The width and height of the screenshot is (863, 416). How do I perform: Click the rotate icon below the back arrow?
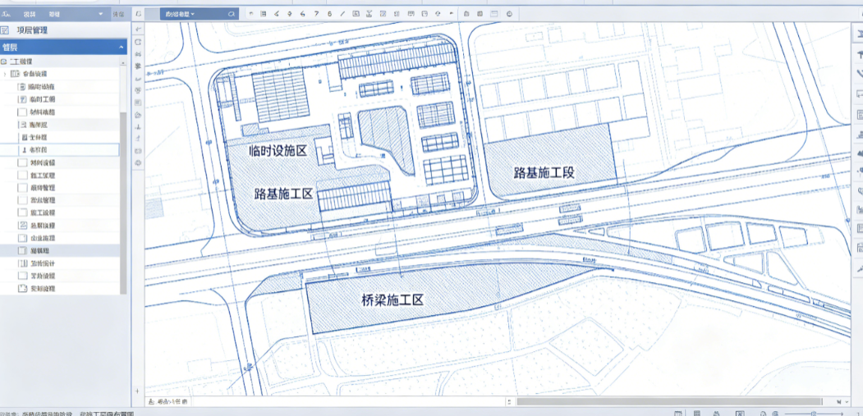(x=138, y=42)
